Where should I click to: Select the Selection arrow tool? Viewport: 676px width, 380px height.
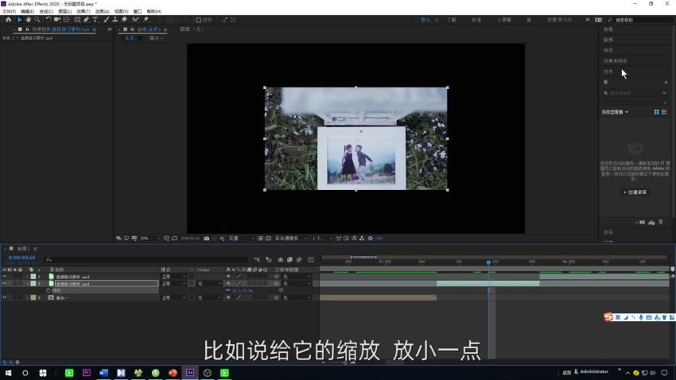tap(19, 20)
